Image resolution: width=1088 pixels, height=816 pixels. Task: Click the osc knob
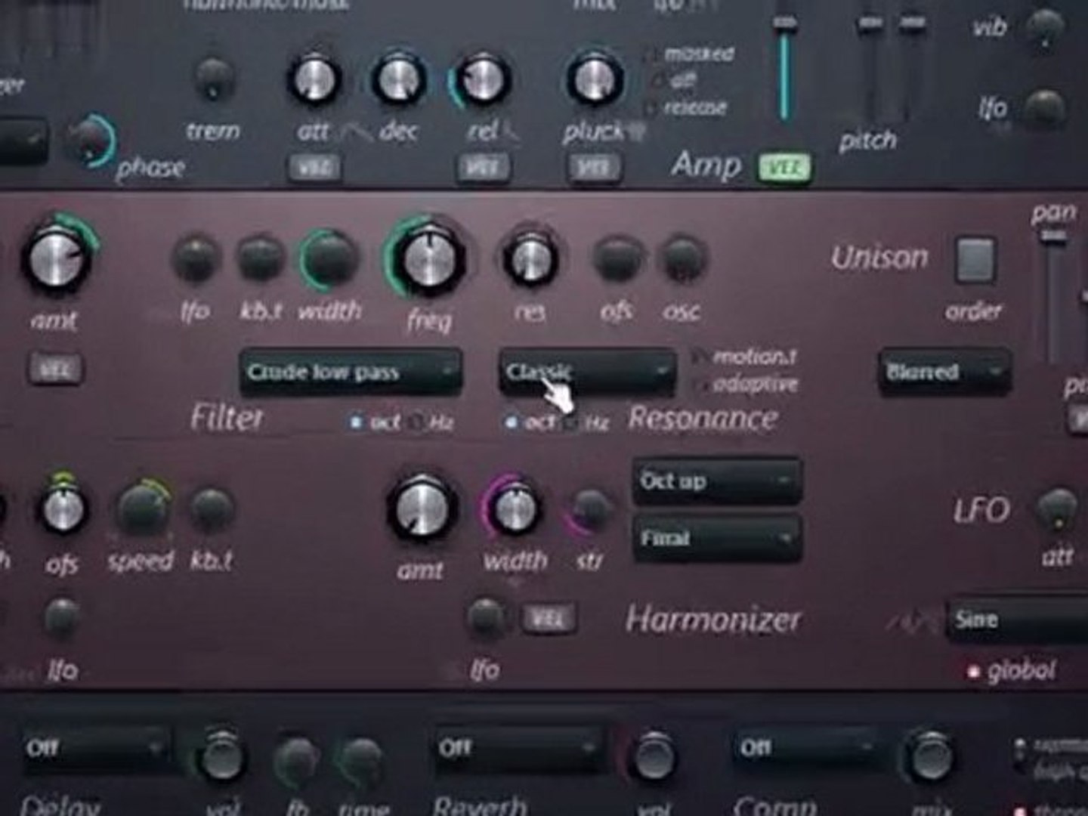[683, 258]
